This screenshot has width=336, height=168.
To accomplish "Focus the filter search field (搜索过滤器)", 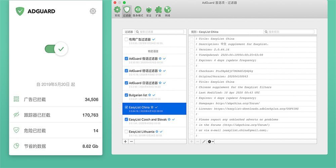I will tap(159, 32).
